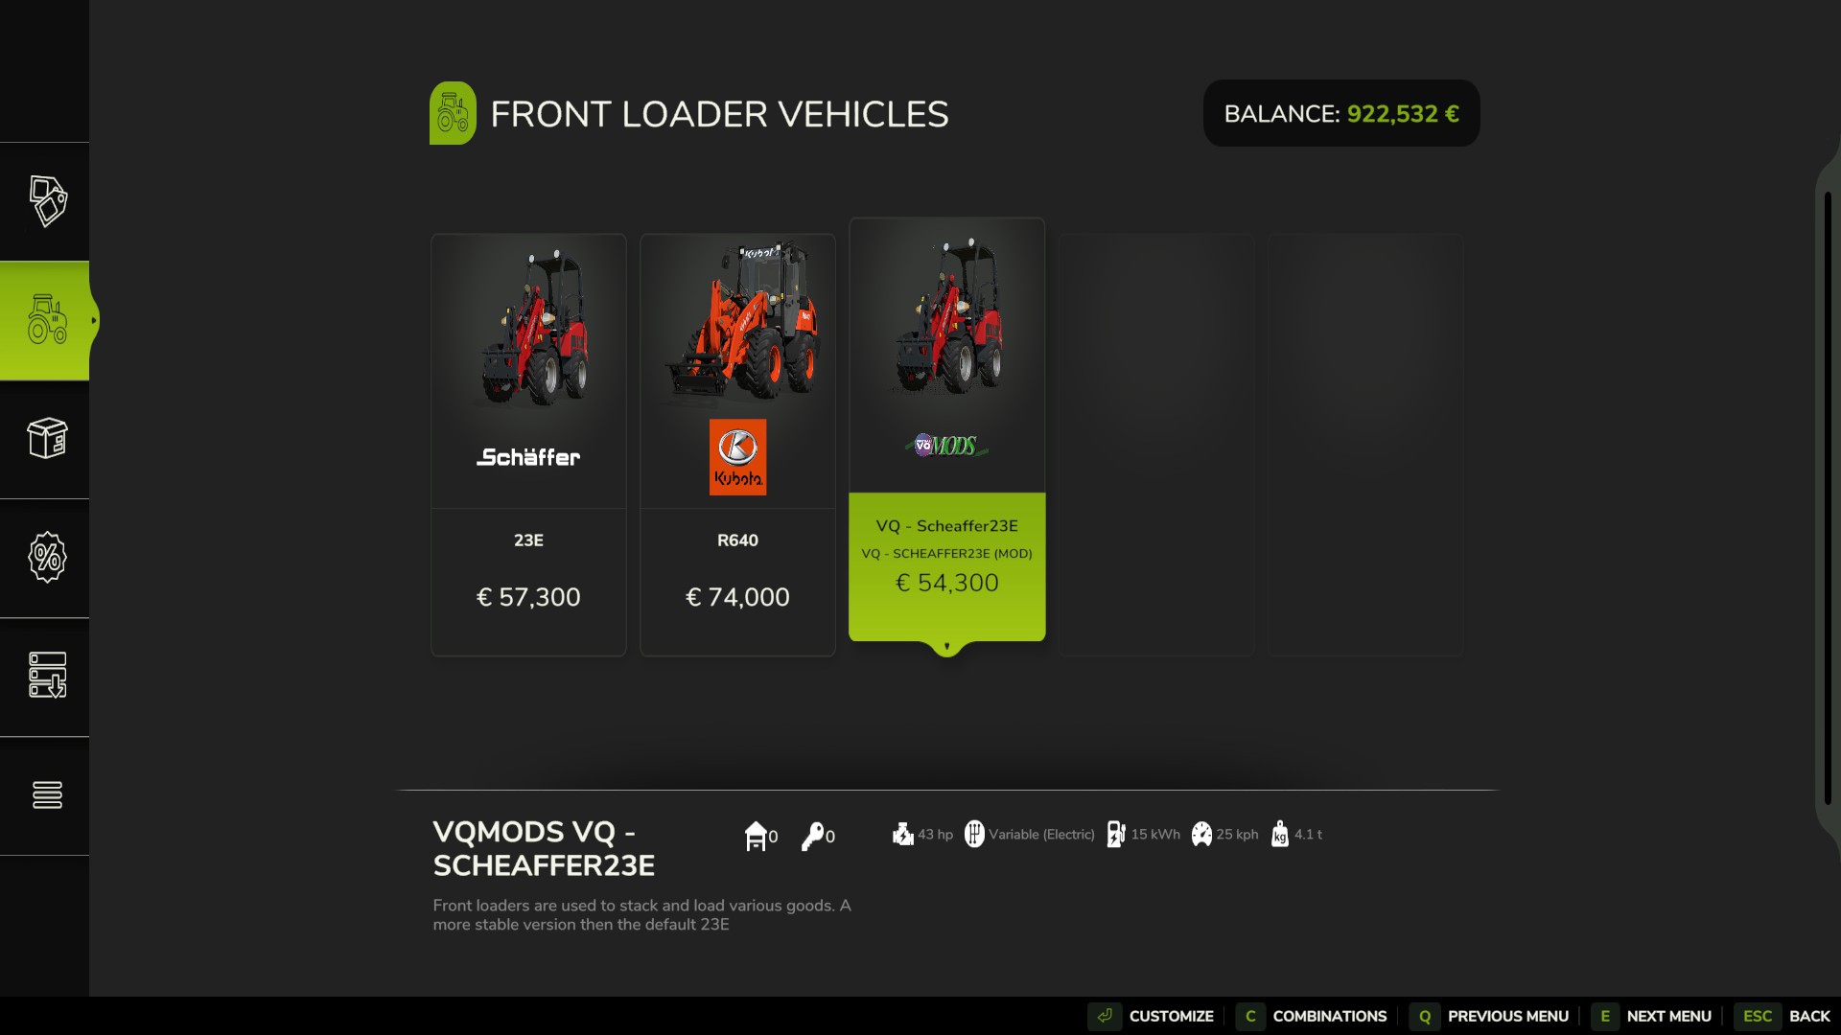Go to Next Menu
The height and width of the screenshot is (1035, 1841).
(x=1652, y=1016)
